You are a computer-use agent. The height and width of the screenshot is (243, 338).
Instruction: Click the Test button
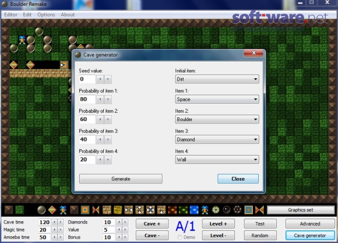click(260, 224)
